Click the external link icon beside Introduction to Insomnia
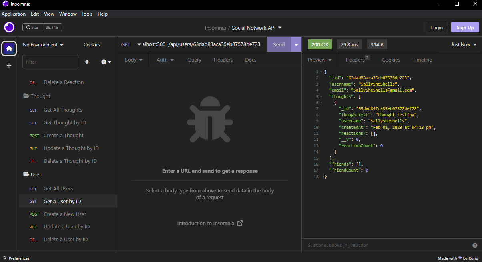 tap(240, 223)
